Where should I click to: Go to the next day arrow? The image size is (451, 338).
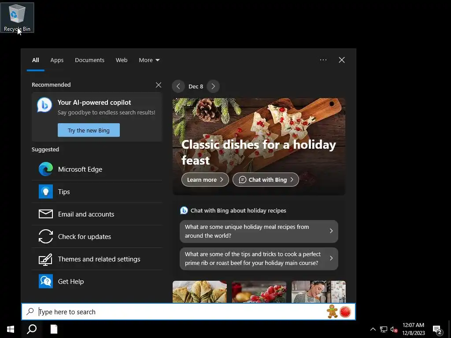[x=213, y=86]
